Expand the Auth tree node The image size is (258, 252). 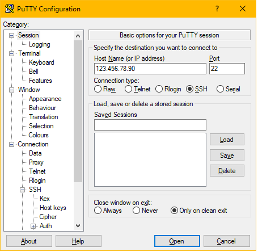click(x=33, y=226)
